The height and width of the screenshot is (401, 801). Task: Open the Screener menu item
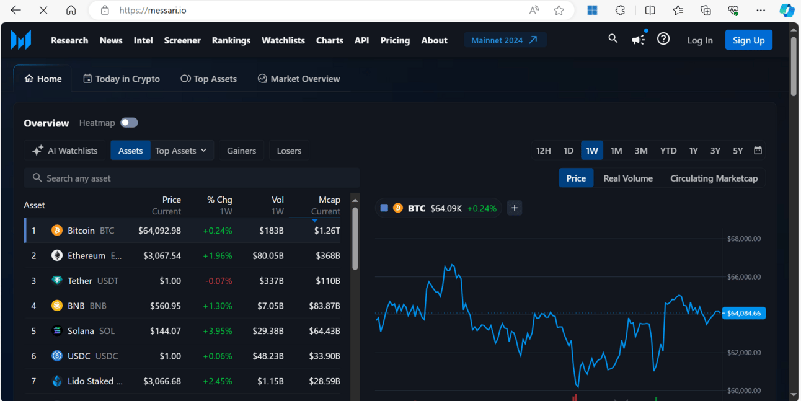tap(182, 40)
